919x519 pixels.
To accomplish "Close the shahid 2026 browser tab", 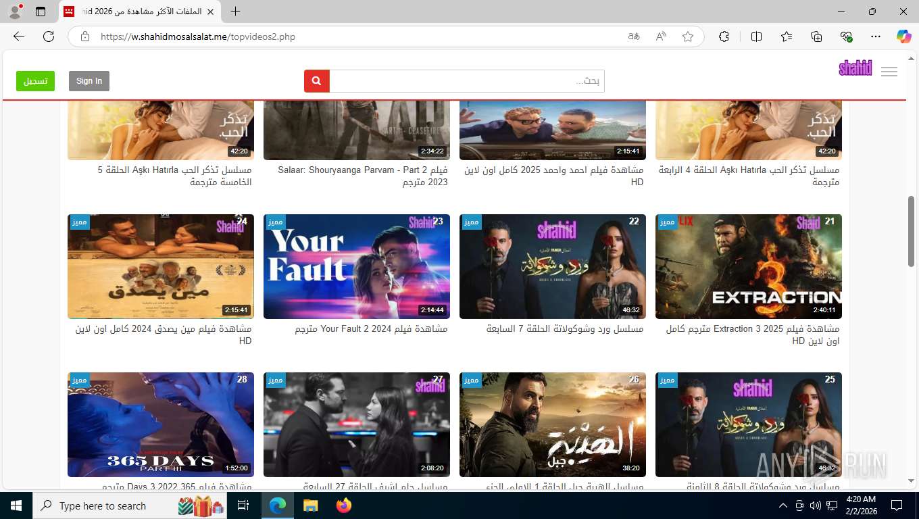I will click(x=210, y=11).
